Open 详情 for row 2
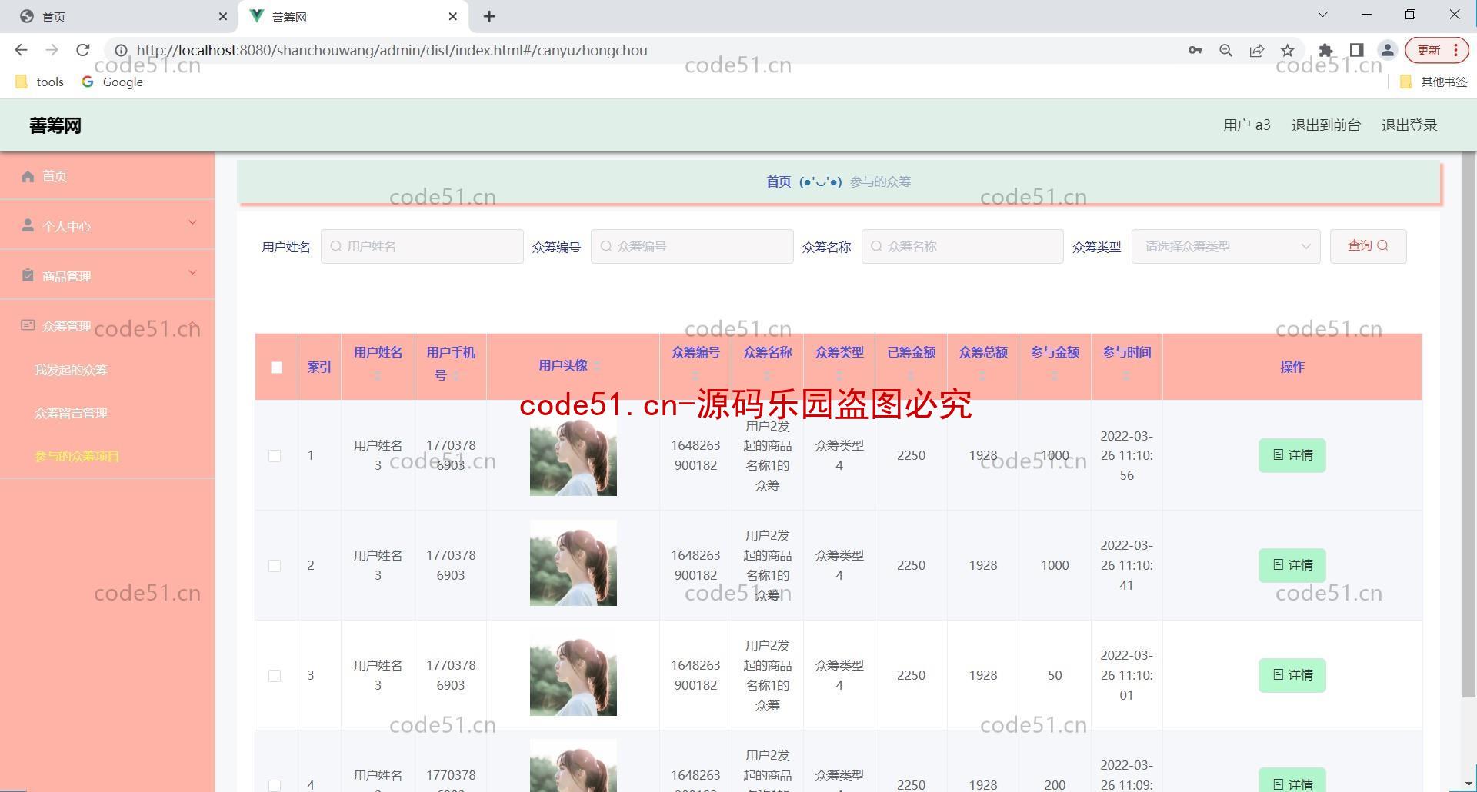 [1292, 565]
